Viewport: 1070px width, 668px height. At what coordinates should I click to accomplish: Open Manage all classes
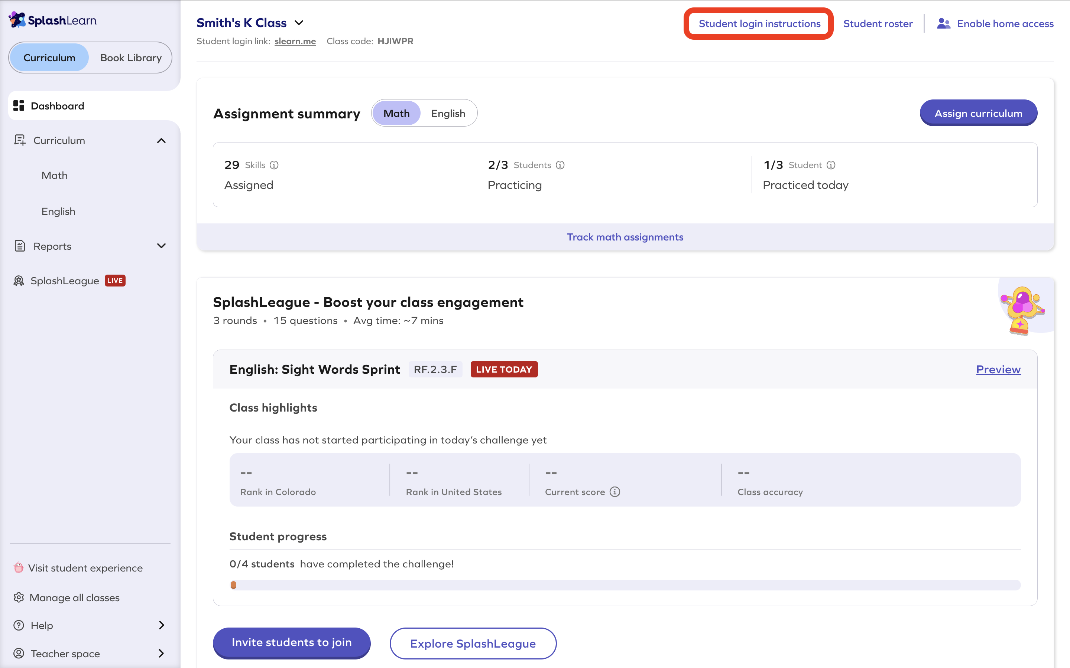74,598
